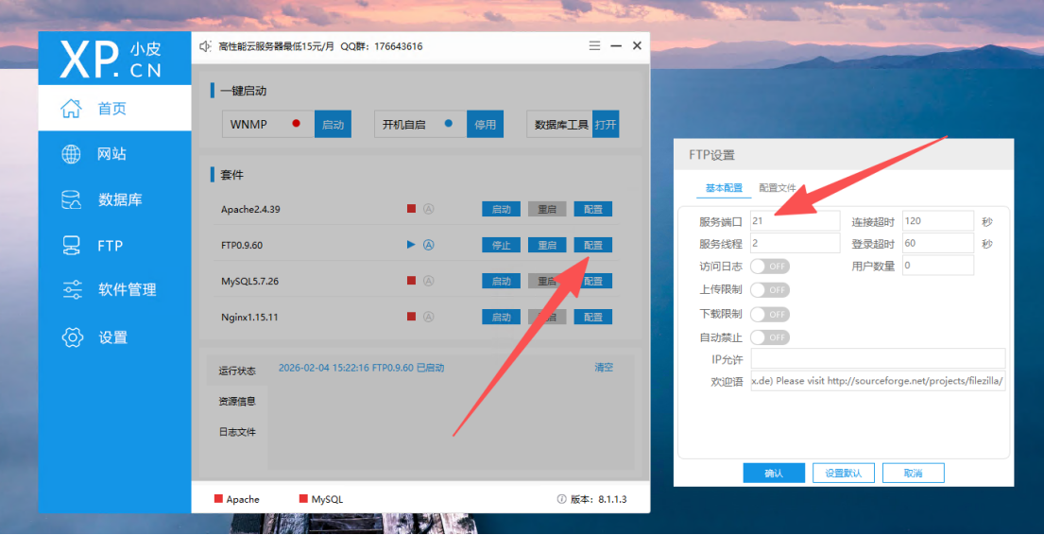The height and width of the screenshot is (535, 1044).
Task: Click 设置默认 in FTP设置 dialog
Action: tap(844, 473)
